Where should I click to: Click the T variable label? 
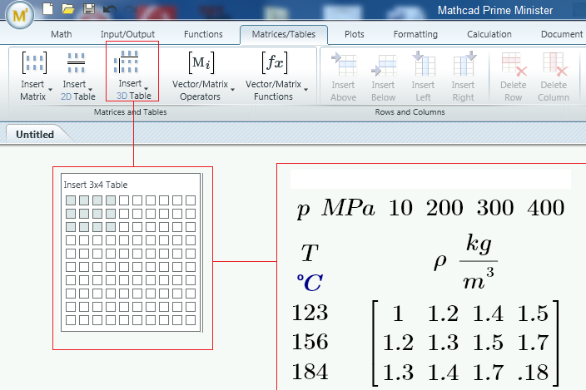click(x=310, y=253)
